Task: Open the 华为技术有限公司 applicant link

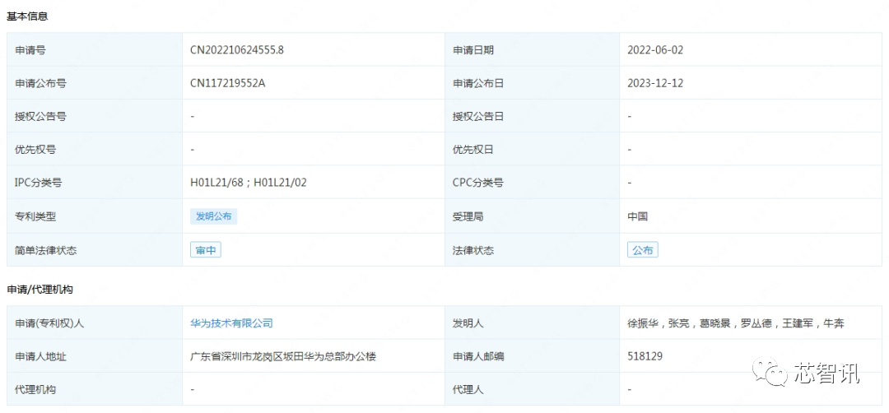Action: [231, 323]
